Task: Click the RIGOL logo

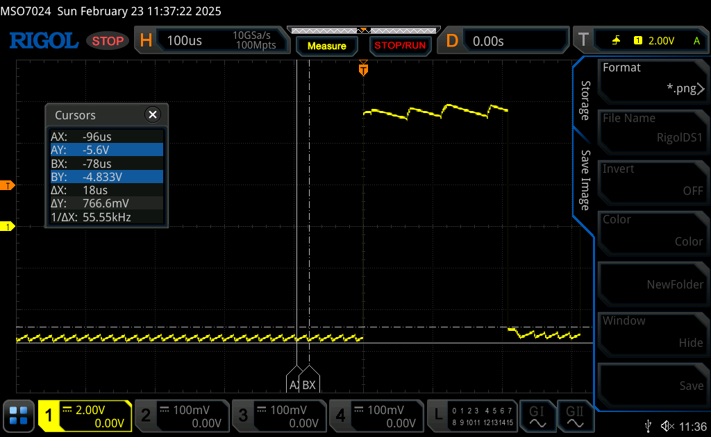Action: coord(44,41)
